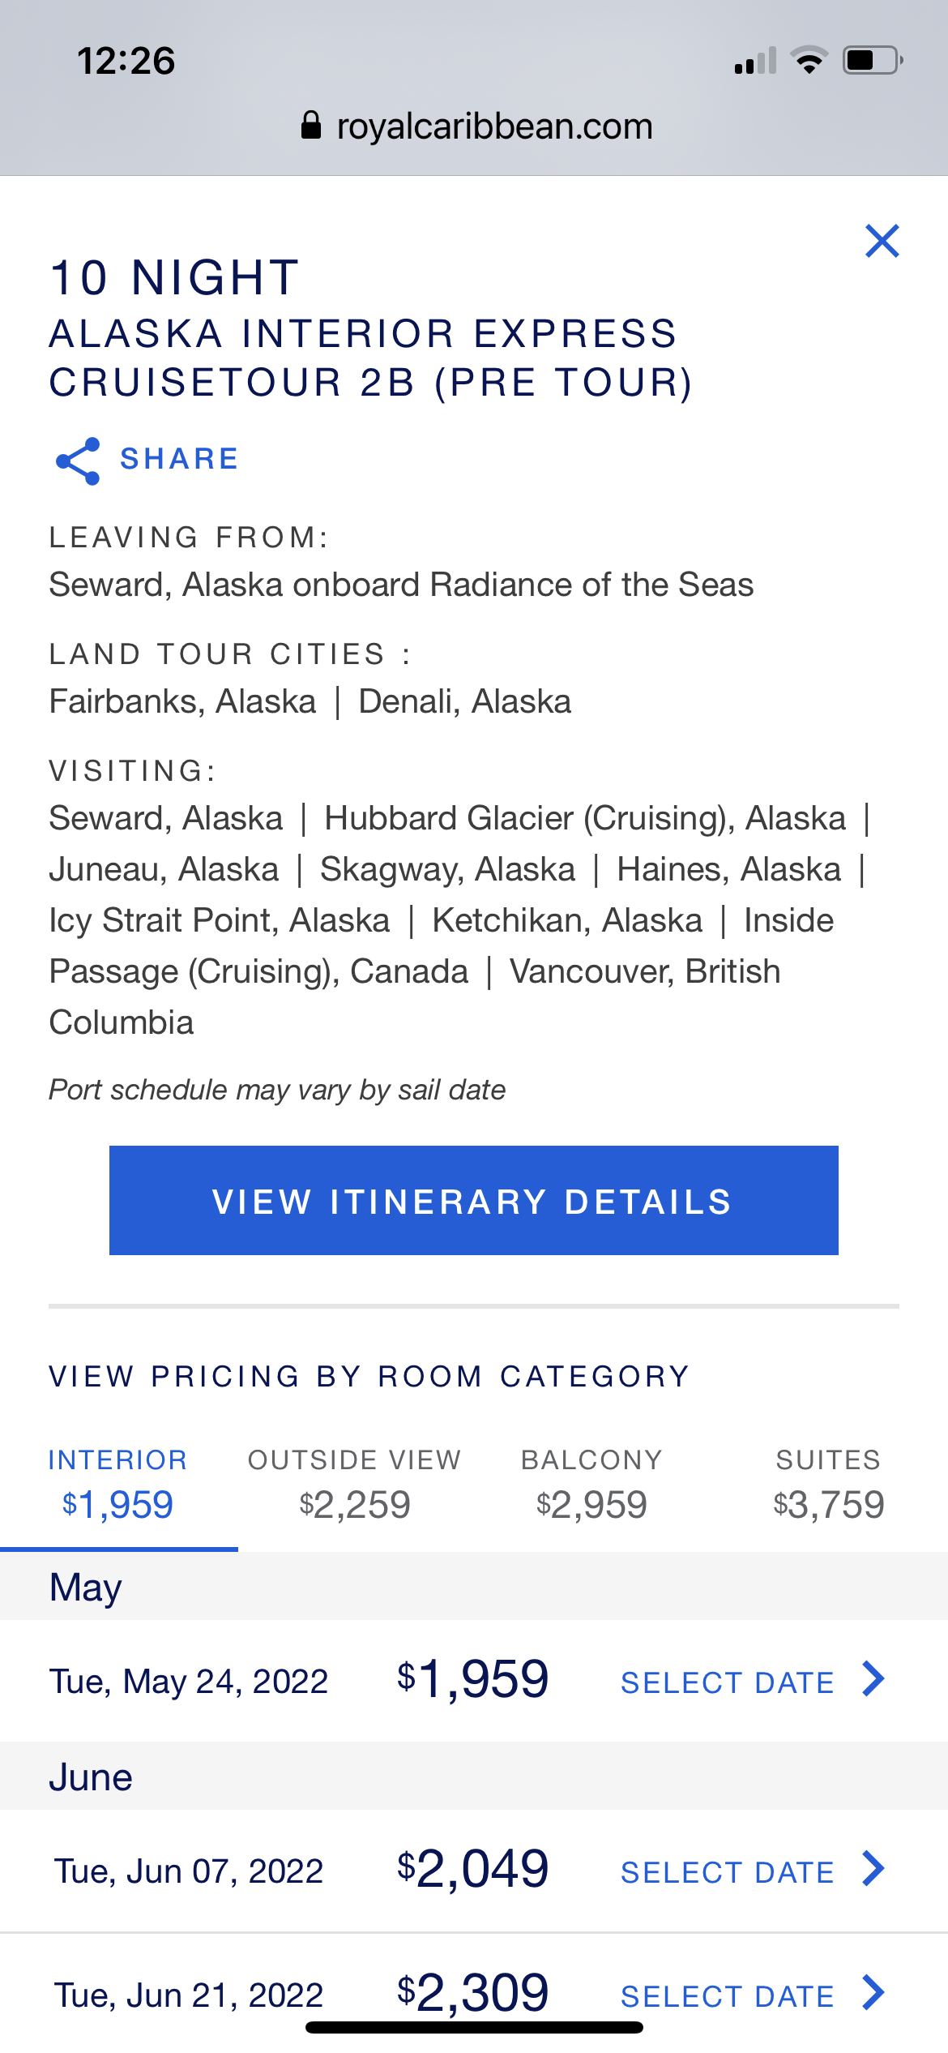This screenshot has width=948, height=2053.
Task: Select date for Tue, Jun 07, 2022
Action: point(728,1872)
